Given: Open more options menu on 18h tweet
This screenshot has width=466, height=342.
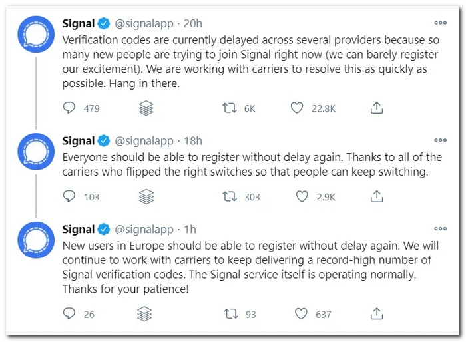Looking at the screenshot, I should click(440, 140).
